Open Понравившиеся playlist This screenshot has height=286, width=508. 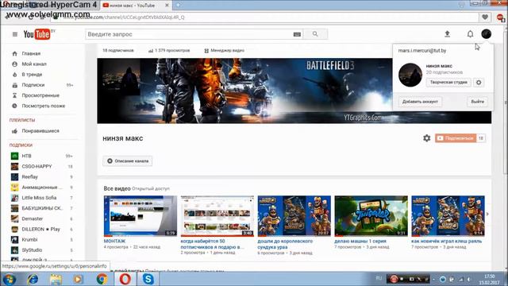(x=40, y=131)
